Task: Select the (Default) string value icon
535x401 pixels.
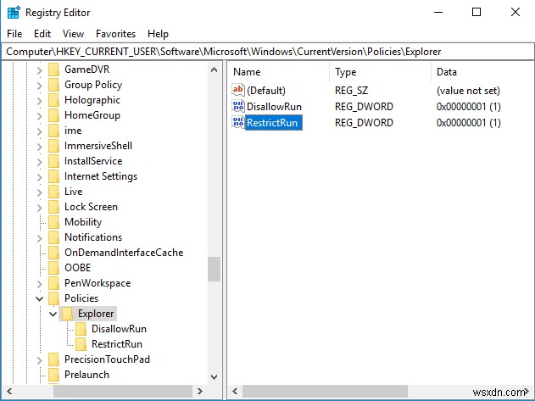Action: click(238, 90)
